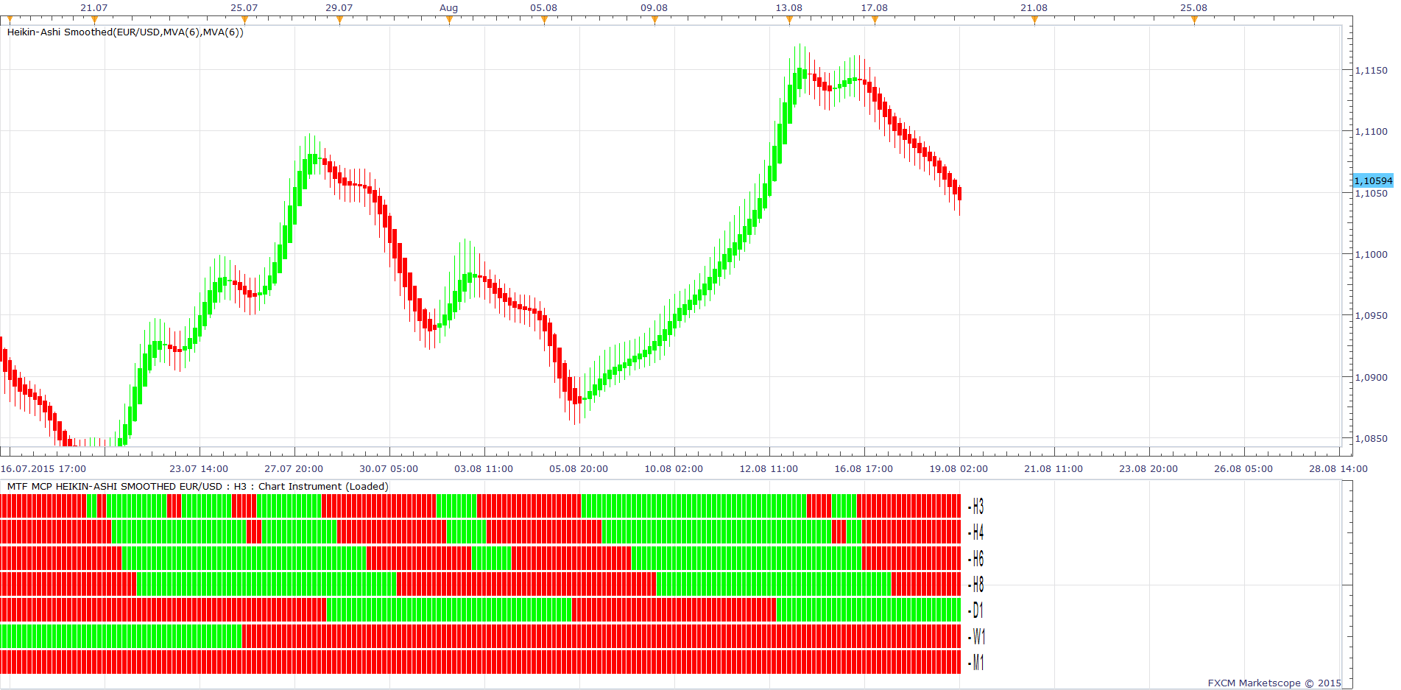Click the orange day marker below 25.07

(244, 20)
